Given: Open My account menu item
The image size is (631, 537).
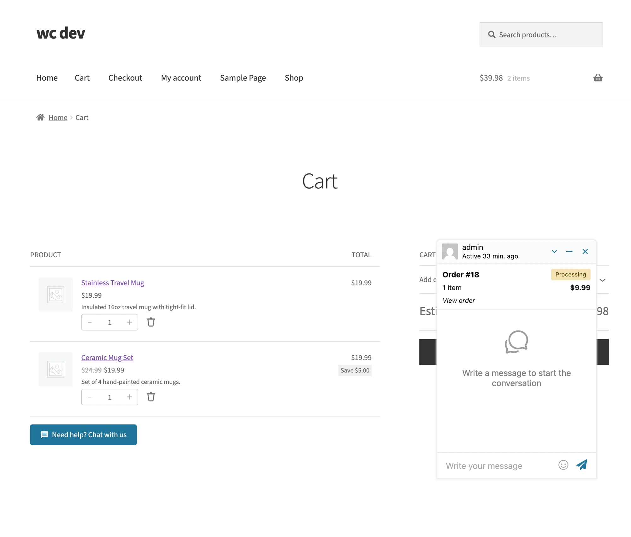Looking at the screenshot, I should point(181,78).
